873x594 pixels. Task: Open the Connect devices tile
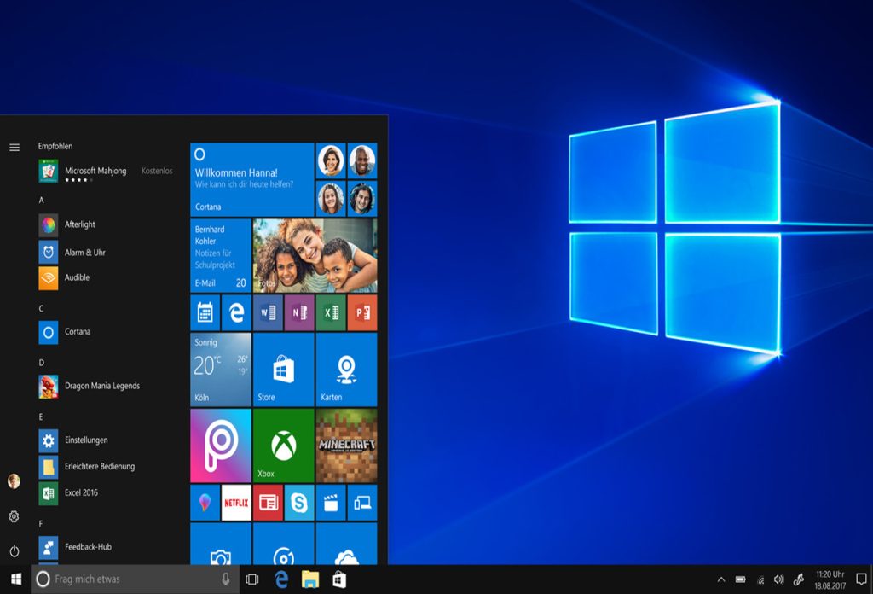pyautogui.click(x=362, y=503)
